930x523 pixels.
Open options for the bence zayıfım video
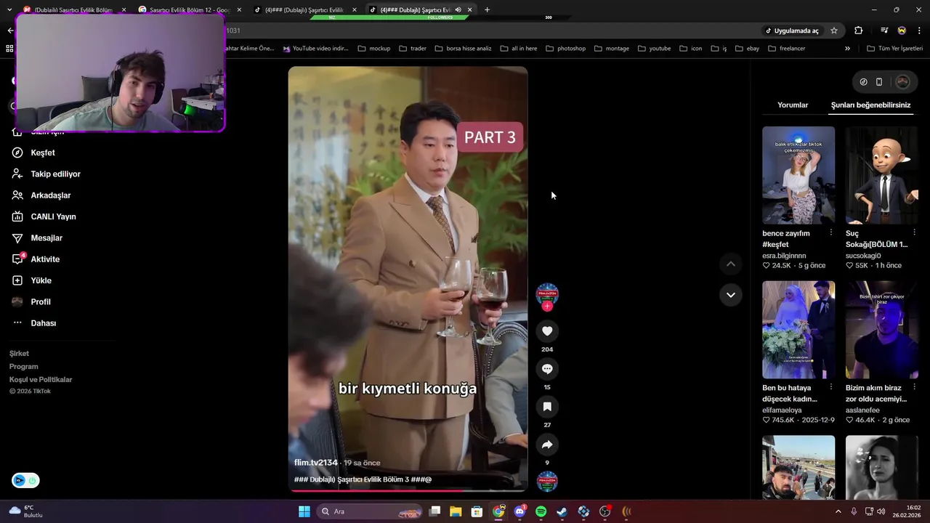click(830, 232)
